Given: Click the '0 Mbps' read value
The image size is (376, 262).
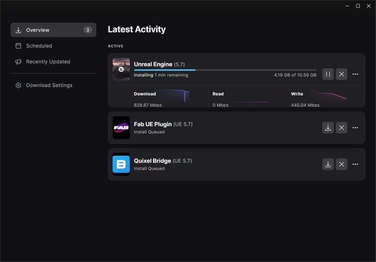Looking at the screenshot, I should (x=221, y=105).
